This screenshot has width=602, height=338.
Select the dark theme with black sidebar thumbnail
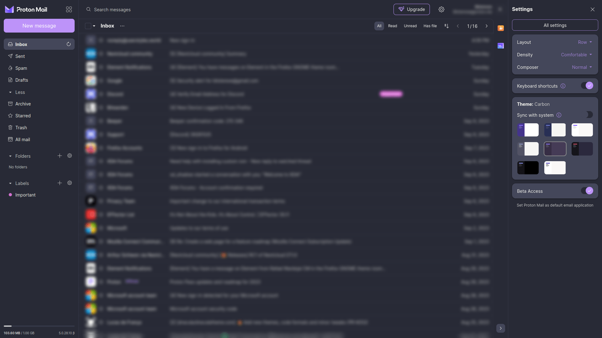point(582,149)
